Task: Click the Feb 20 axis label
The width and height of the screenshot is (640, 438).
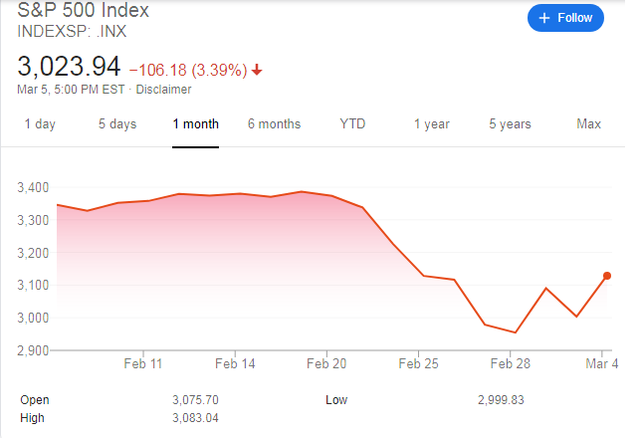Action: (x=326, y=364)
